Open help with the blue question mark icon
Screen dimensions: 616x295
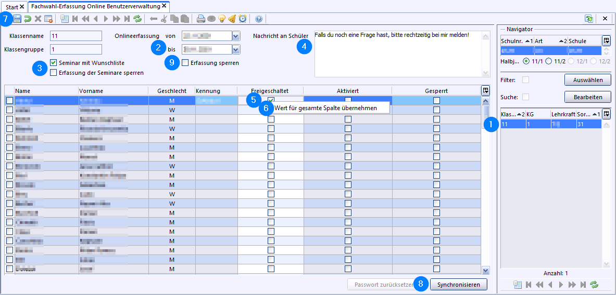[258, 18]
